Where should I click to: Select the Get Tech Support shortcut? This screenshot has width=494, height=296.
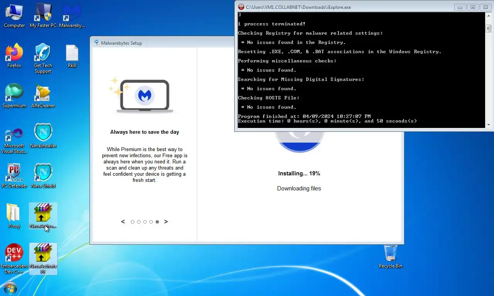[x=43, y=58]
